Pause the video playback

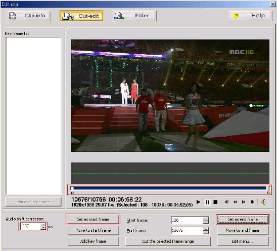(x=207, y=202)
